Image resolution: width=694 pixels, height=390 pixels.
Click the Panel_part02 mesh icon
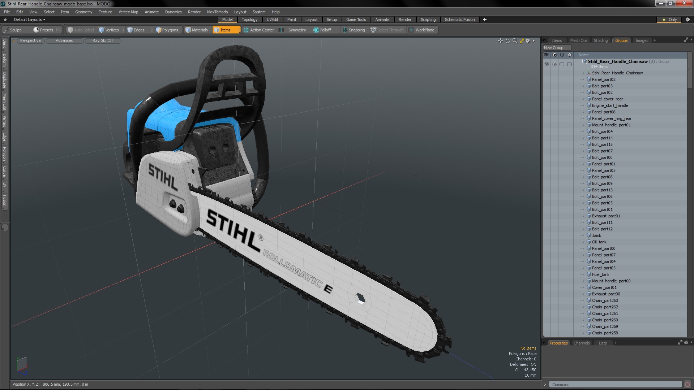point(589,79)
